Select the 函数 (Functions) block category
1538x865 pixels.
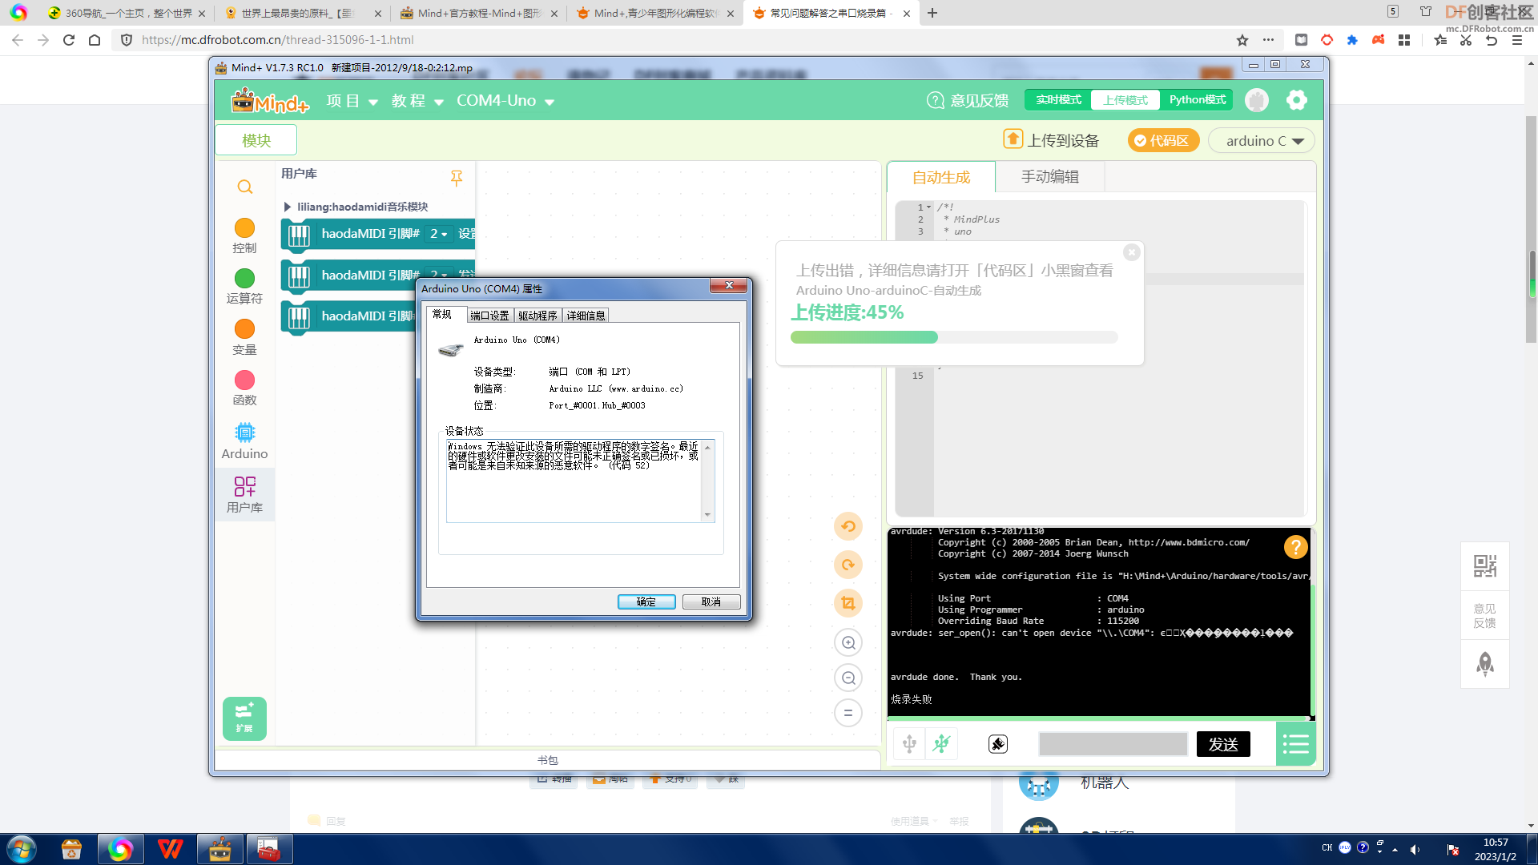click(244, 388)
